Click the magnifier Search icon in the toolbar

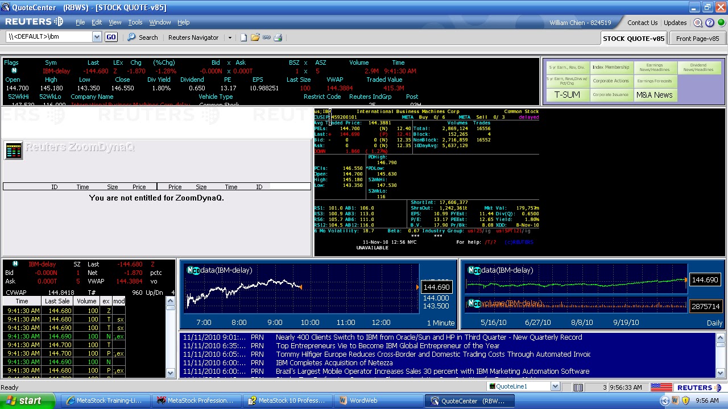(x=132, y=37)
